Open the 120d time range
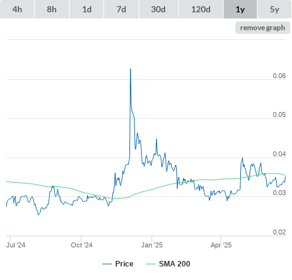 click(201, 9)
